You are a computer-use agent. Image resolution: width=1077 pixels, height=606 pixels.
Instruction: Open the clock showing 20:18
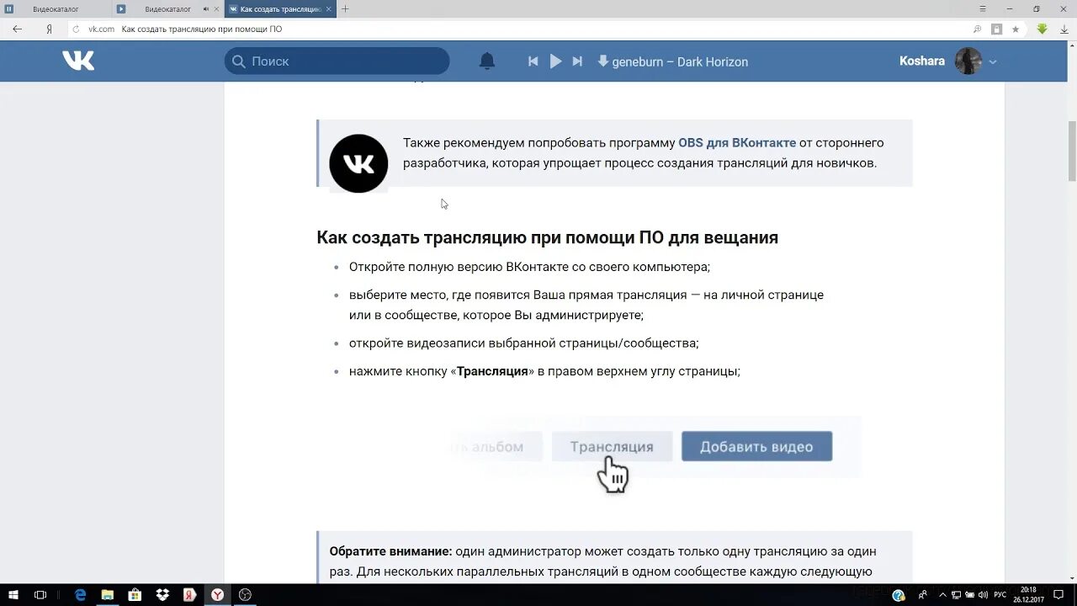click(1028, 595)
